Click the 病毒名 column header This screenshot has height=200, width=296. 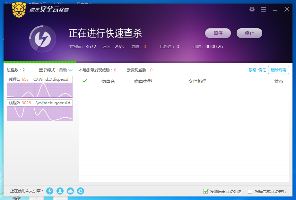click(x=108, y=81)
